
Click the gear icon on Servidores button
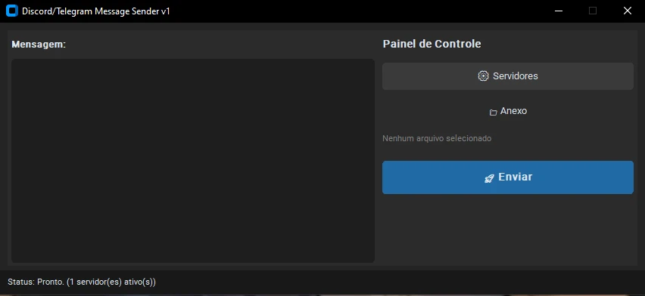[483, 76]
